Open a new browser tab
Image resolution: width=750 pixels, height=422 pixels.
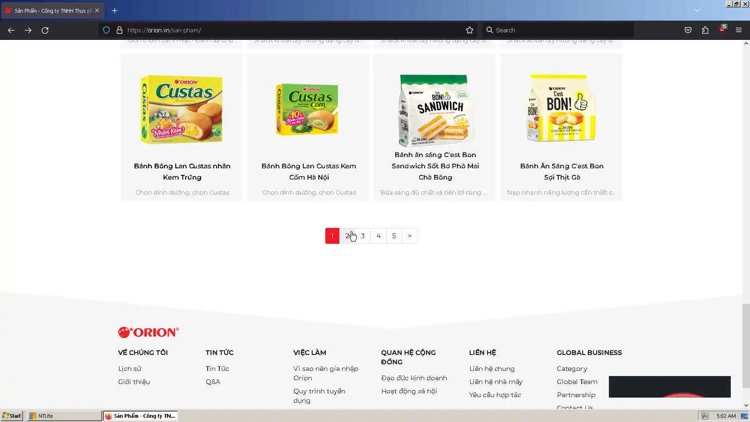tap(114, 10)
